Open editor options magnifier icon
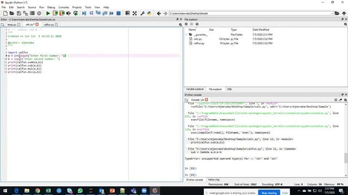Screen dimensions: 348x195 [x=181, y=24]
